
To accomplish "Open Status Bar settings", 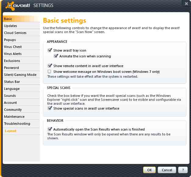I will 21,82.
